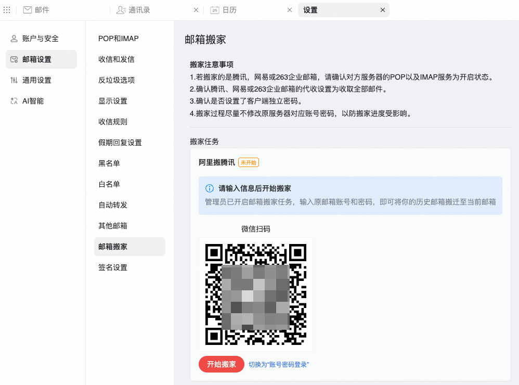Viewport: 519px width, 385px height.
Task: Click the calendar tab icon
Action: tap(214, 10)
